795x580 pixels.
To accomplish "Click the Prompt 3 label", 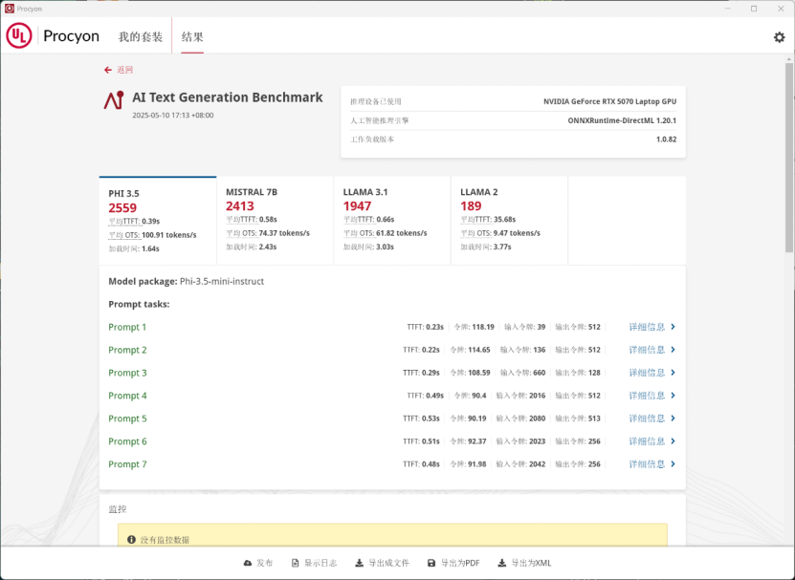I will click(x=128, y=373).
